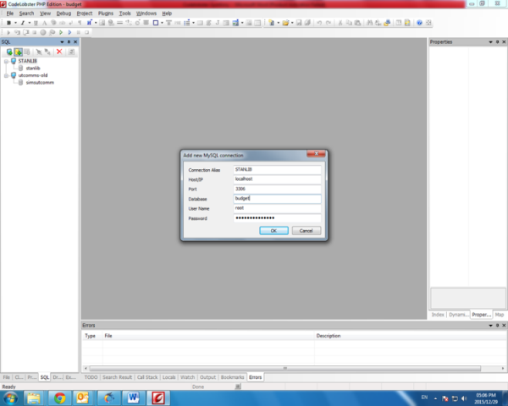The height and width of the screenshot is (406, 508).
Task: Open the Plugins menu
Action: [x=105, y=14]
